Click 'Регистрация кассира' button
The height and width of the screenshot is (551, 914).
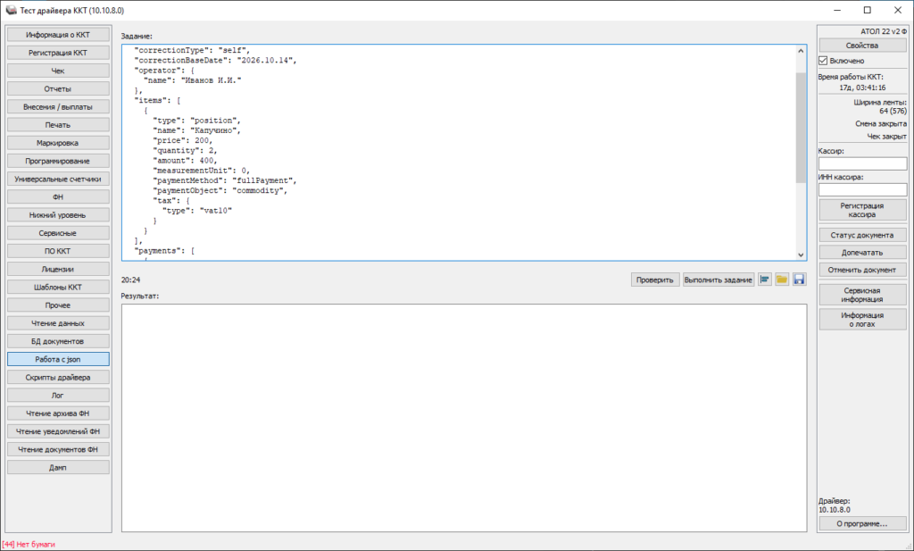(863, 210)
